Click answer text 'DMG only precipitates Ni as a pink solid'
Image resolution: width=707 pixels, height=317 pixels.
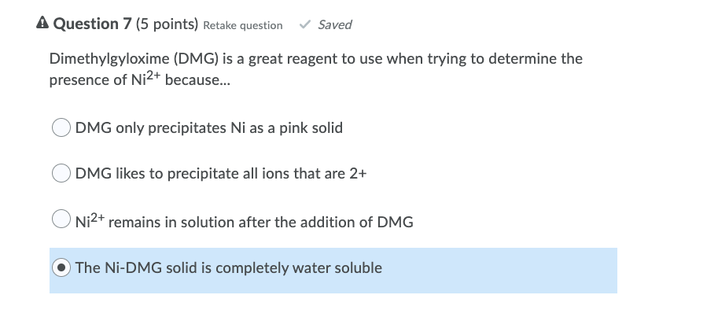[x=209, y=127]
